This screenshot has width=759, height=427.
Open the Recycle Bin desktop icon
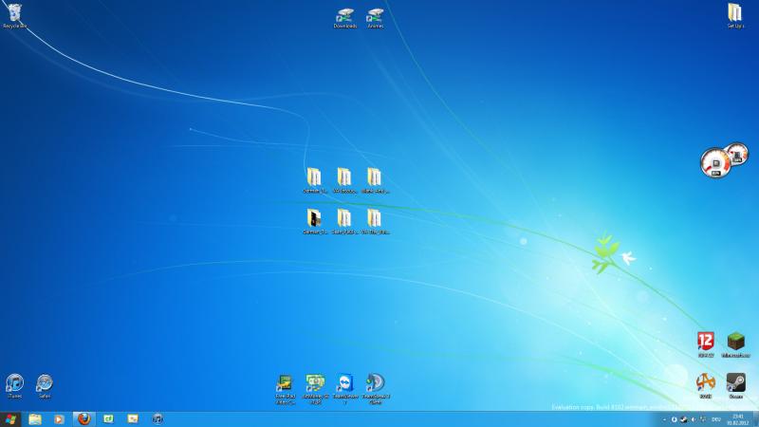13,14
